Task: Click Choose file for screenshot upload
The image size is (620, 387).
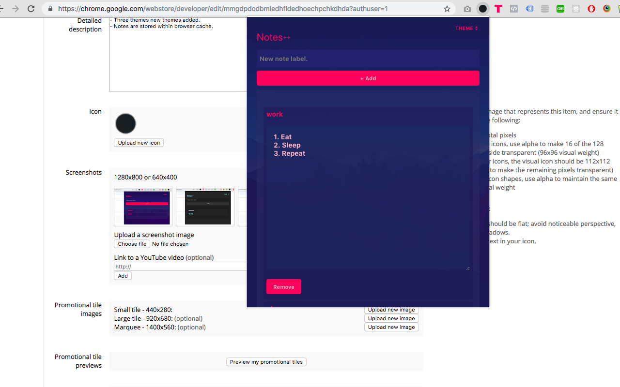Action: [132, 244]
